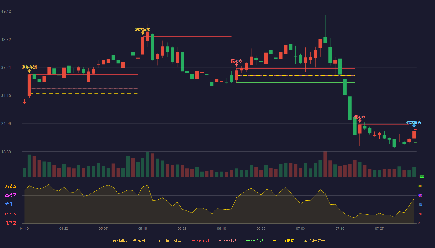Click the 拉升区 zone label
This screenshot has height=248, width=435.
(11, 205)
